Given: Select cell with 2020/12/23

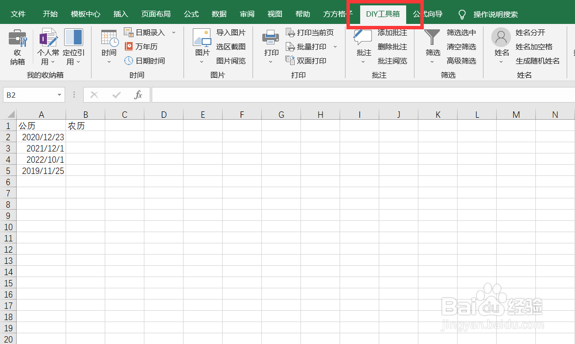Looking at the screenshot, I should pyautogui.click(x=41, y=137).
